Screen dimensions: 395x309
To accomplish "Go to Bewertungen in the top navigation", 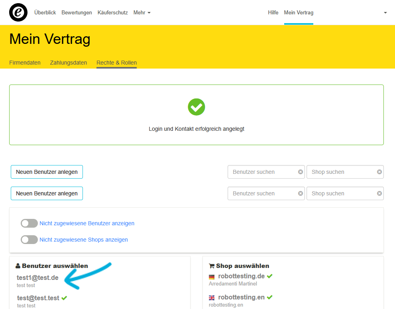I will [77, 13].
